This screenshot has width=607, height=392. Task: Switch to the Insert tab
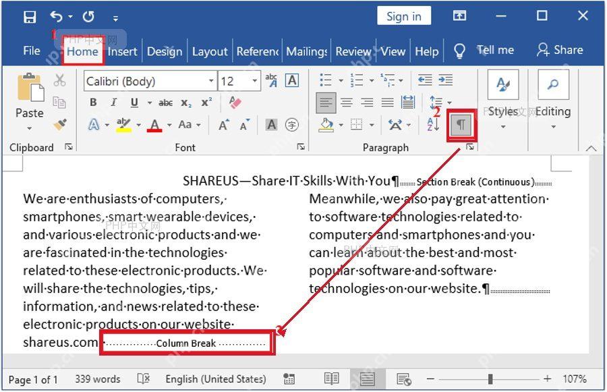click(x=122, y=51)
